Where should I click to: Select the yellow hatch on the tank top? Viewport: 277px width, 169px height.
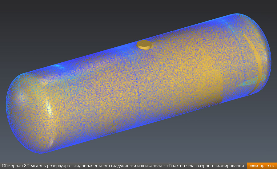pos(144,45)
